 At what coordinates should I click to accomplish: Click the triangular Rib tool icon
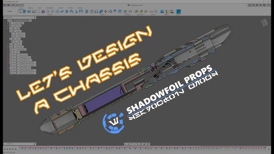pos(76,12)
